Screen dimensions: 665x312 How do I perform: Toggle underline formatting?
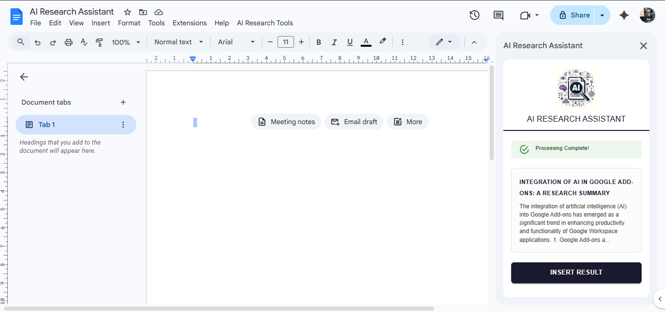(x=350, y=42)
